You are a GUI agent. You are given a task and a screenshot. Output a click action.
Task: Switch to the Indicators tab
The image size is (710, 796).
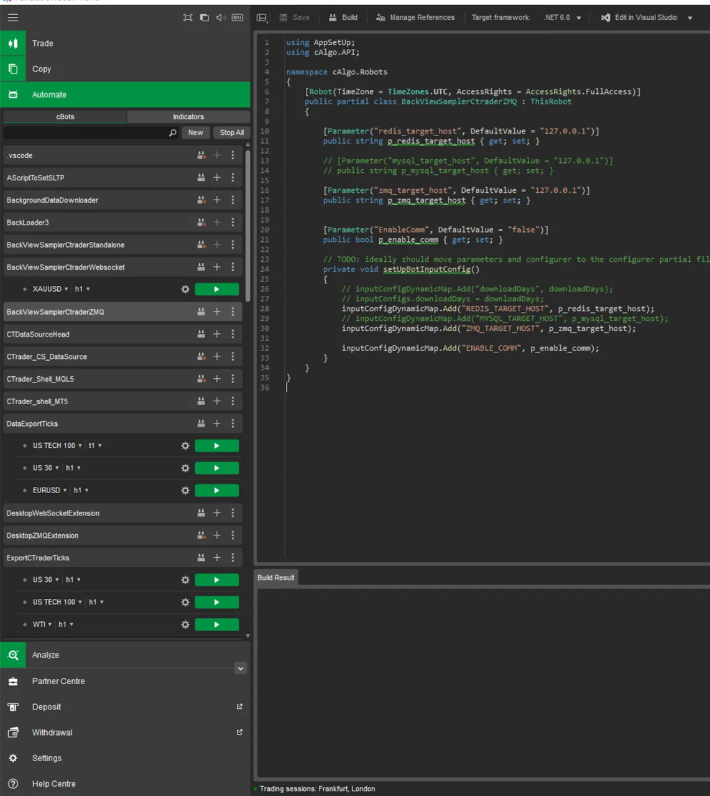point(188,116)
